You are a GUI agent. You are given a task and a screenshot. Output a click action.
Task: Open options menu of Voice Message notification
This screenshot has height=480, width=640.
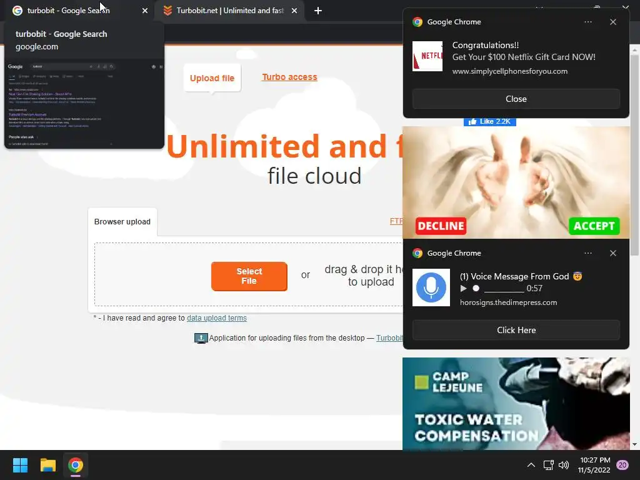587,253
